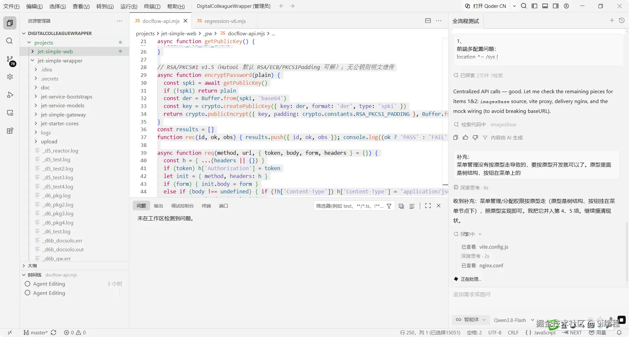Toggle bottom panel layout icon
The height and width of the screenshot is (337, 629).
coord(545,6)
